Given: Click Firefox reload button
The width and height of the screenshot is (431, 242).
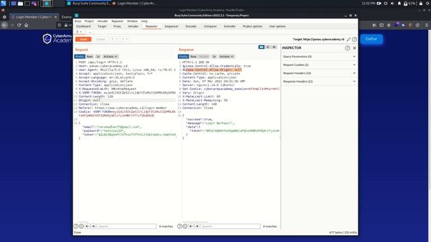Looking at the screenshot, I should pos(19,25).
